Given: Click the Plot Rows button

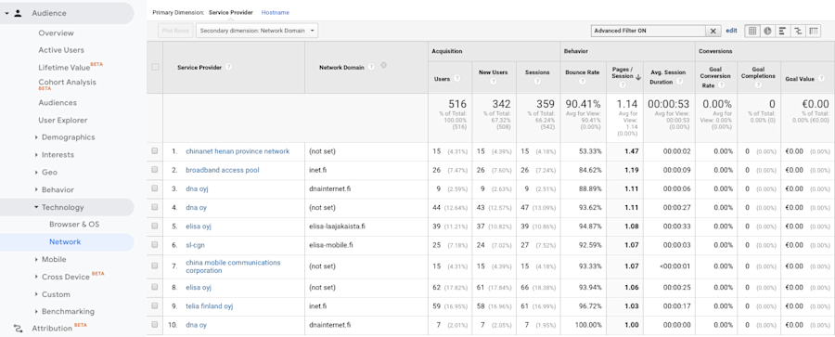Looking at the screenshot, I should [x=175, y=31].
